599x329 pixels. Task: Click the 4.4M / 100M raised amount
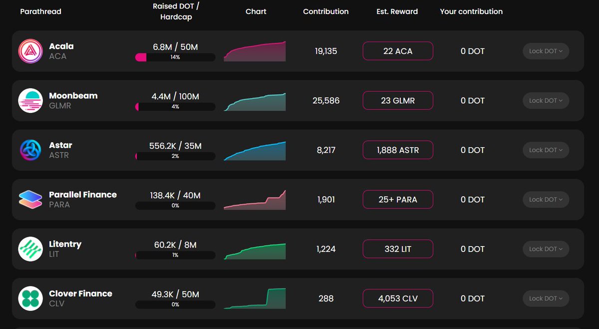pos(175,96)
